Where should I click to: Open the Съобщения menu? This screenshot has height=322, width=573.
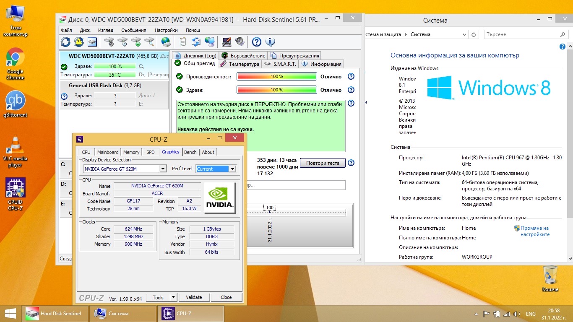coord(134,30)
